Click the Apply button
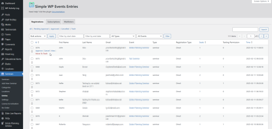The width and height of the screenshot is (272, 129). [51, 36]
